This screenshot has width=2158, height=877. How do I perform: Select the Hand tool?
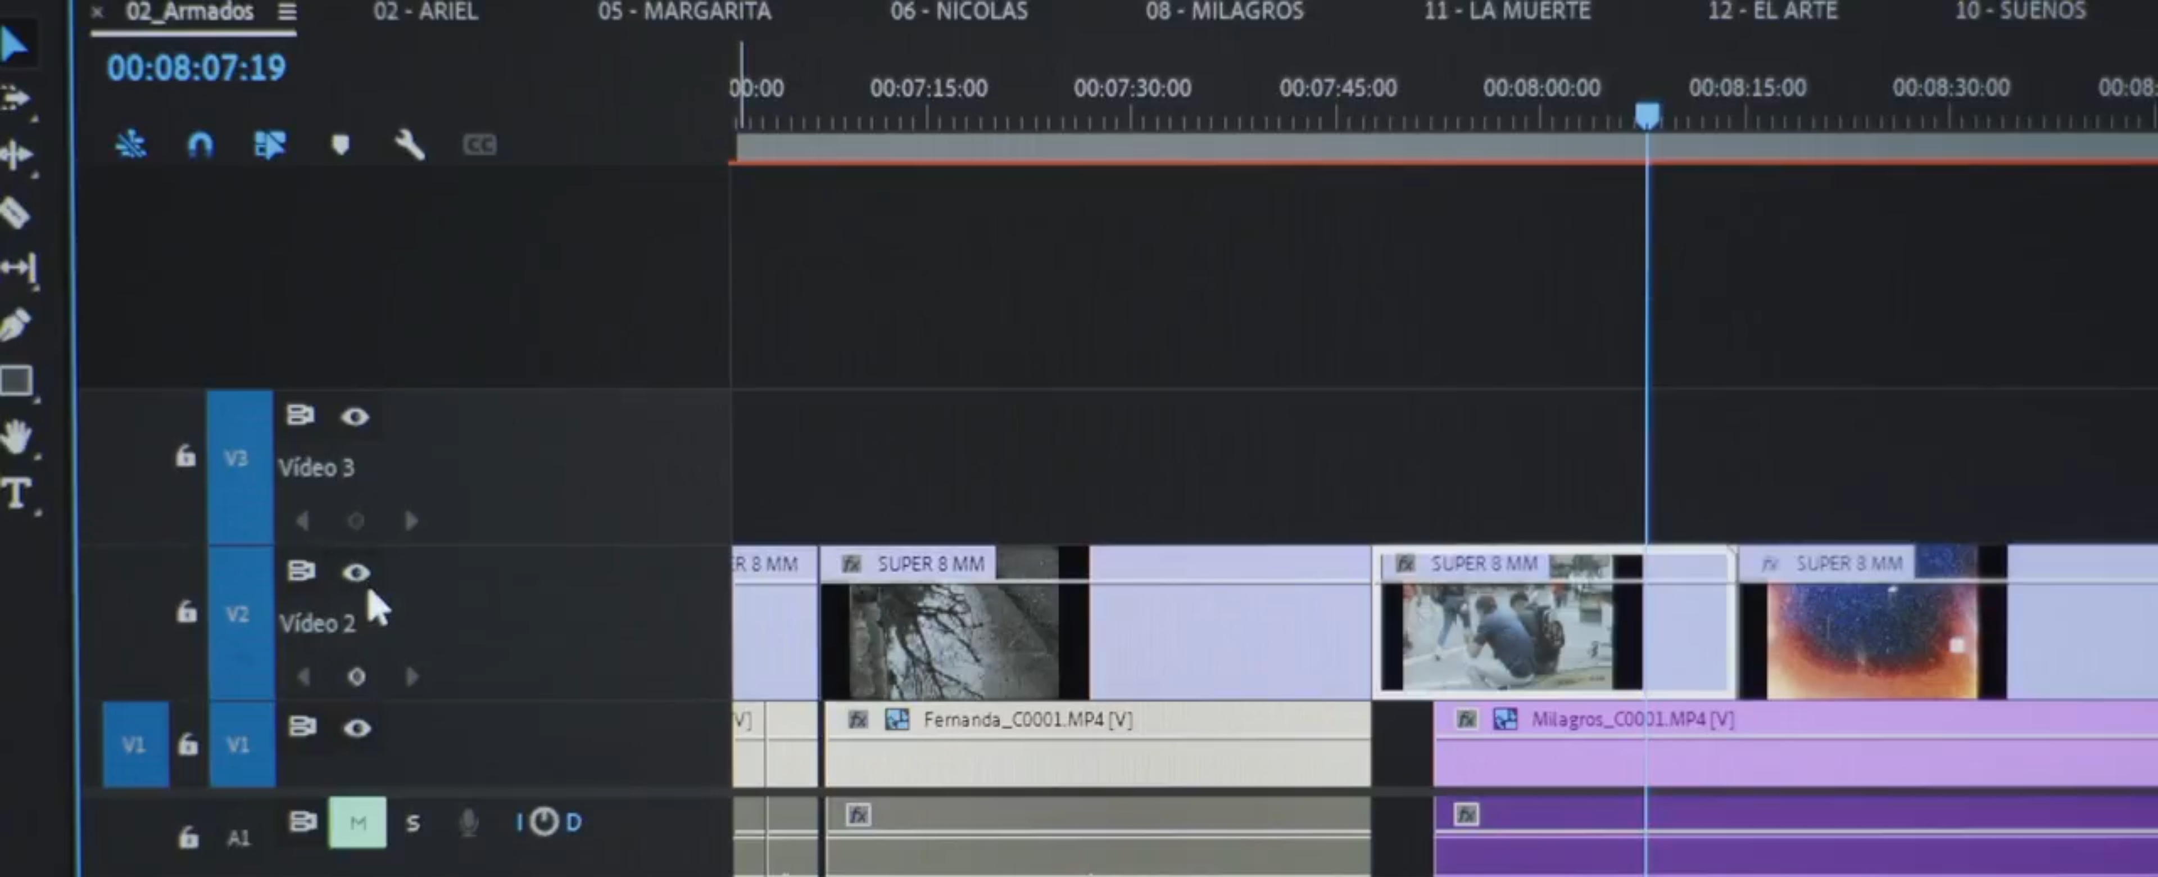pos(16,437)
